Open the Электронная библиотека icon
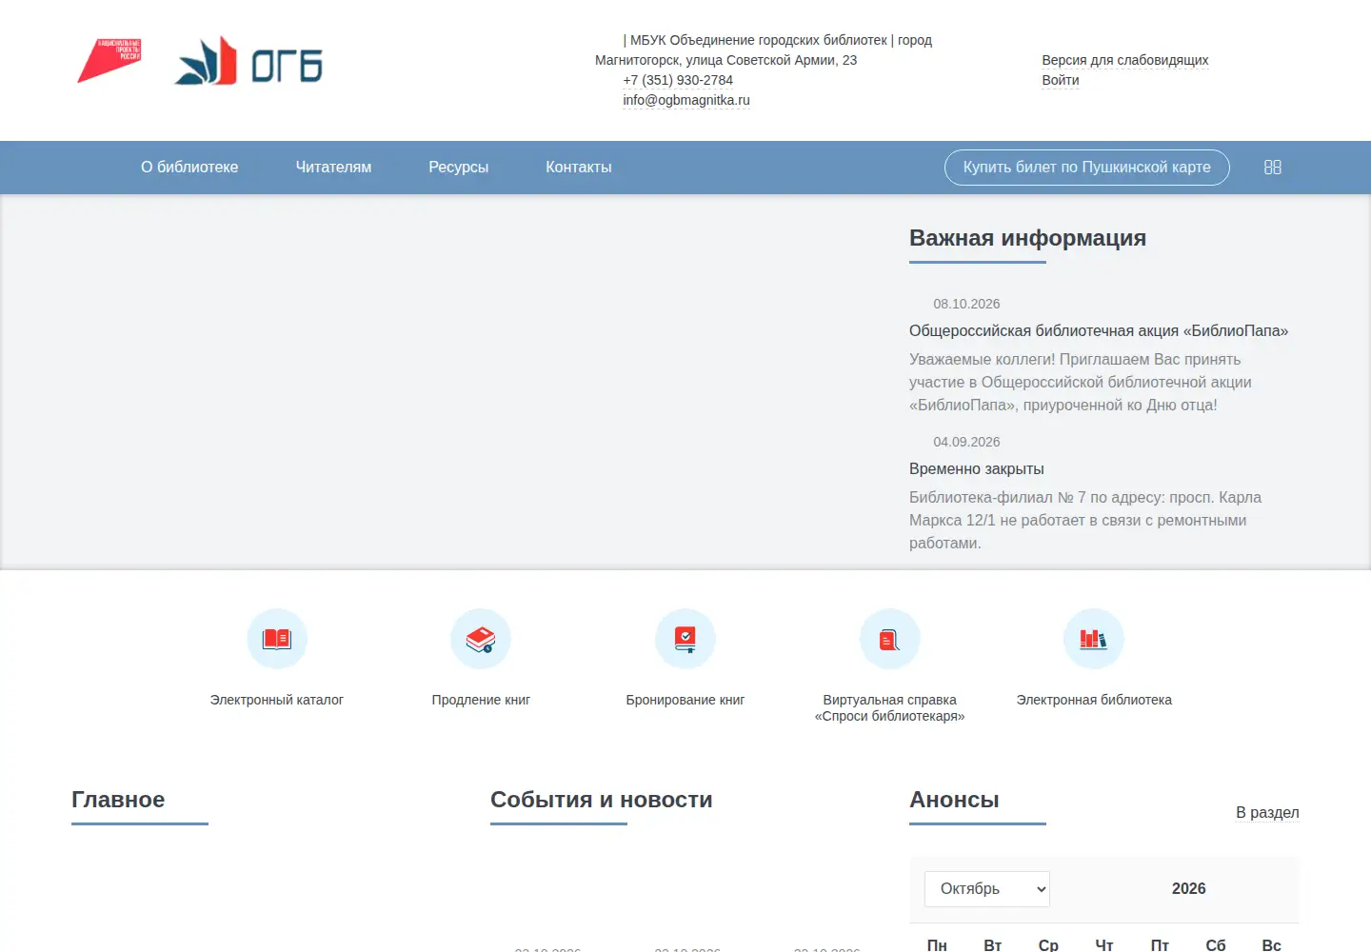This screenshot has height=952, width=1371. 1094,639
